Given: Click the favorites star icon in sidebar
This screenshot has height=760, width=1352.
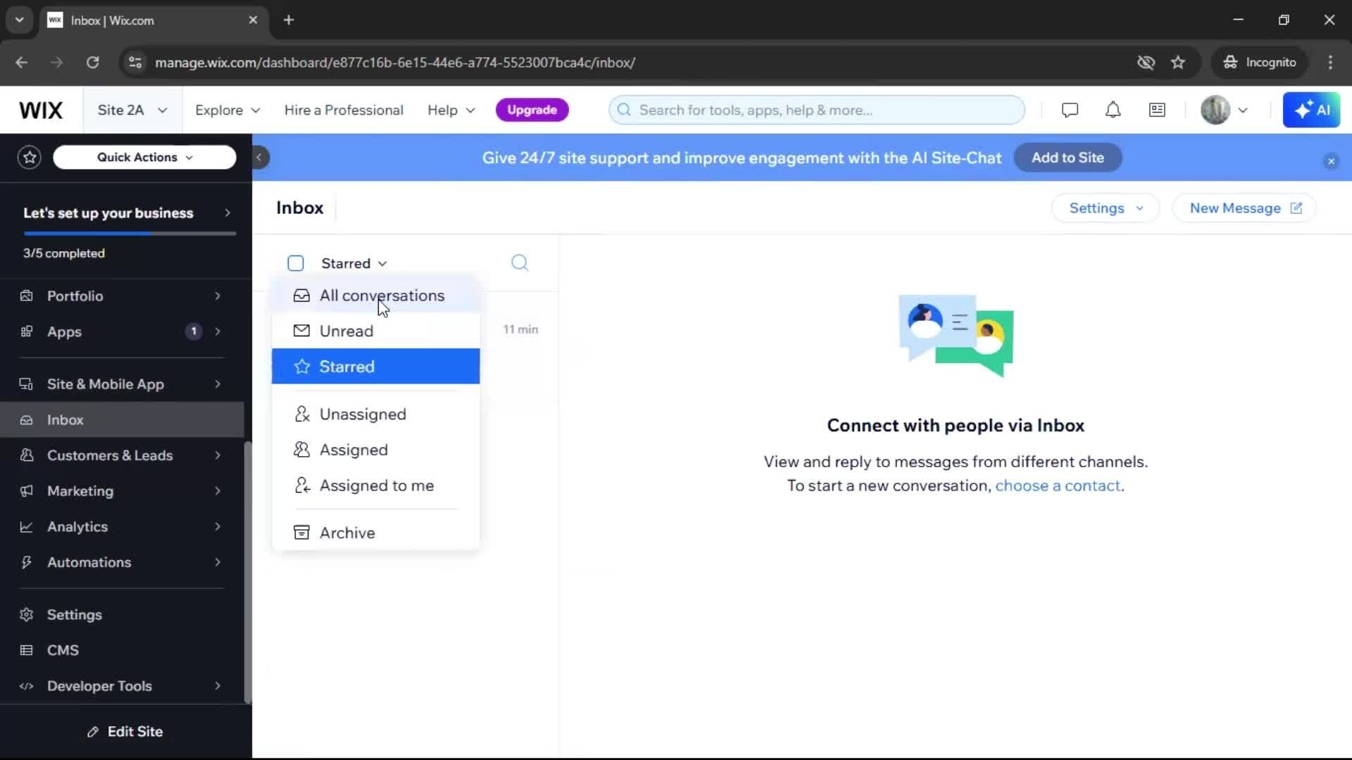Looking at the screenshot, I should tap(30, 157).
